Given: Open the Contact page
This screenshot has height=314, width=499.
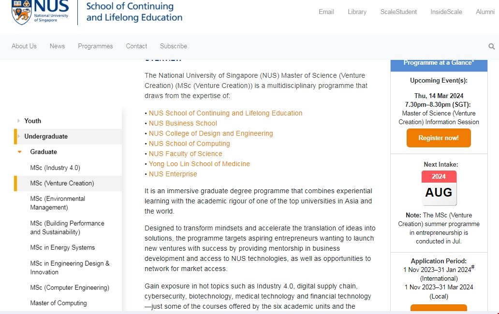Looking at the screenshot, I should [136, 46].
